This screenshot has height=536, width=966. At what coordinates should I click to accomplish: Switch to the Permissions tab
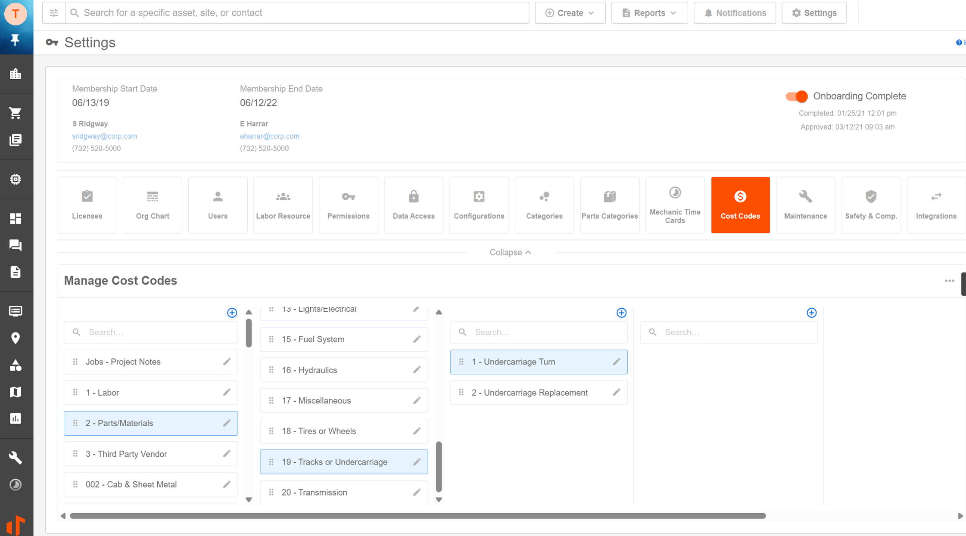point(348,205)
